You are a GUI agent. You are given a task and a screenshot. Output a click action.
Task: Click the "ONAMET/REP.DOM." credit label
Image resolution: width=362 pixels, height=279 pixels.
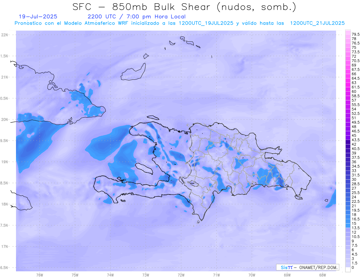point(319,267)
